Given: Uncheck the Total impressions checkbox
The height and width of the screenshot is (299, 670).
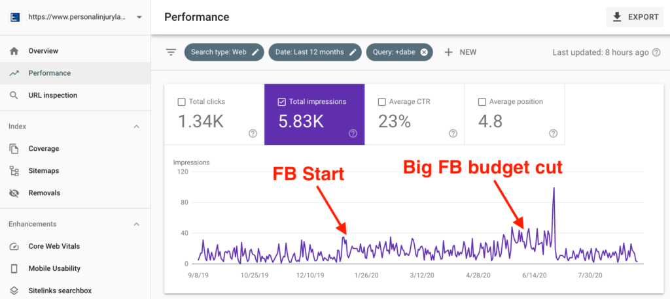Looking at the screenshot, I should (282, 102).
